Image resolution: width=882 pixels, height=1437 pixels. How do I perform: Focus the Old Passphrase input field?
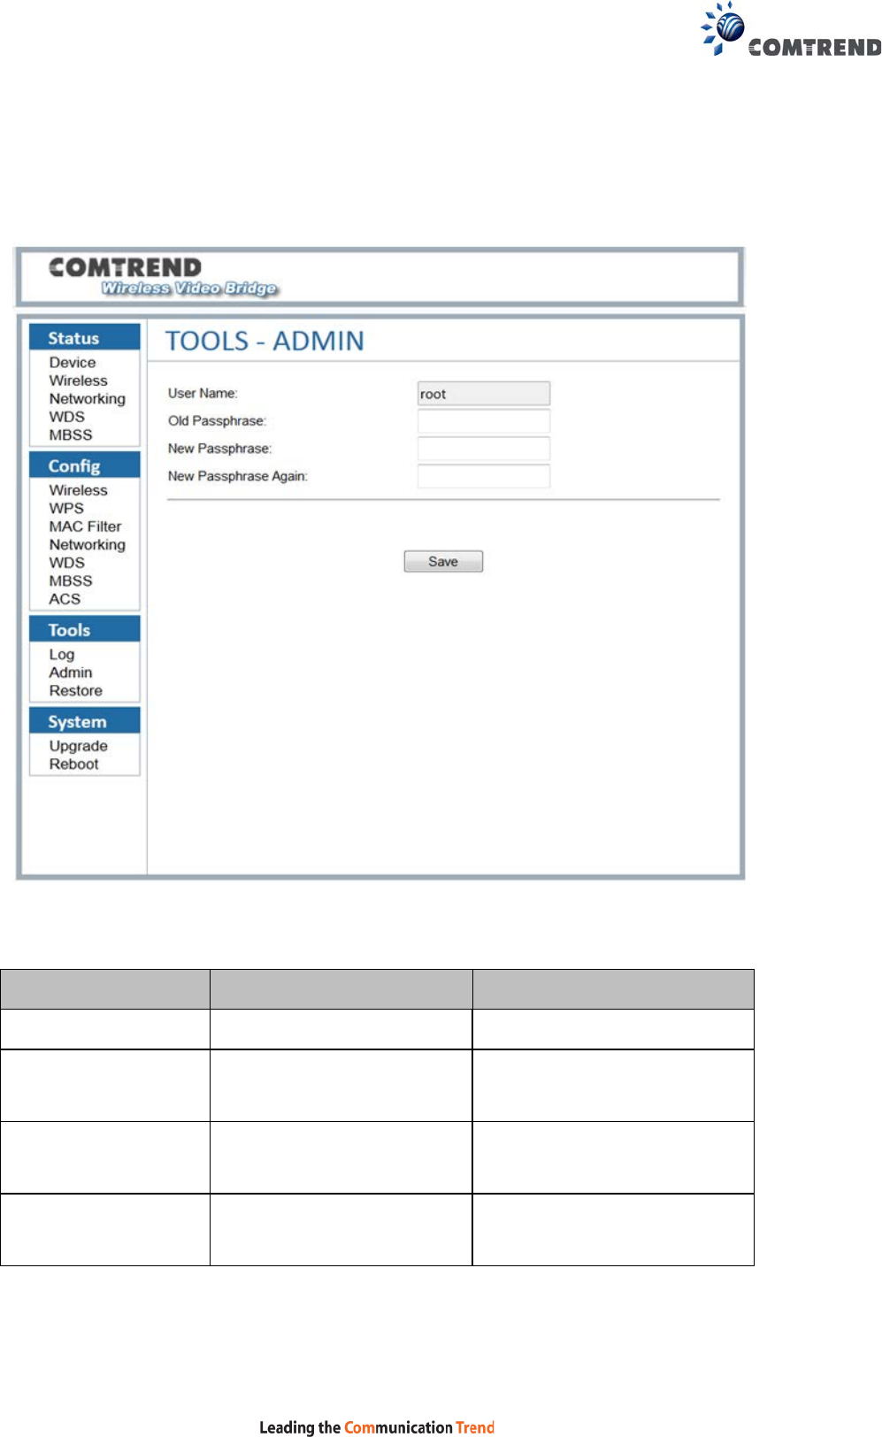[484, 421]
